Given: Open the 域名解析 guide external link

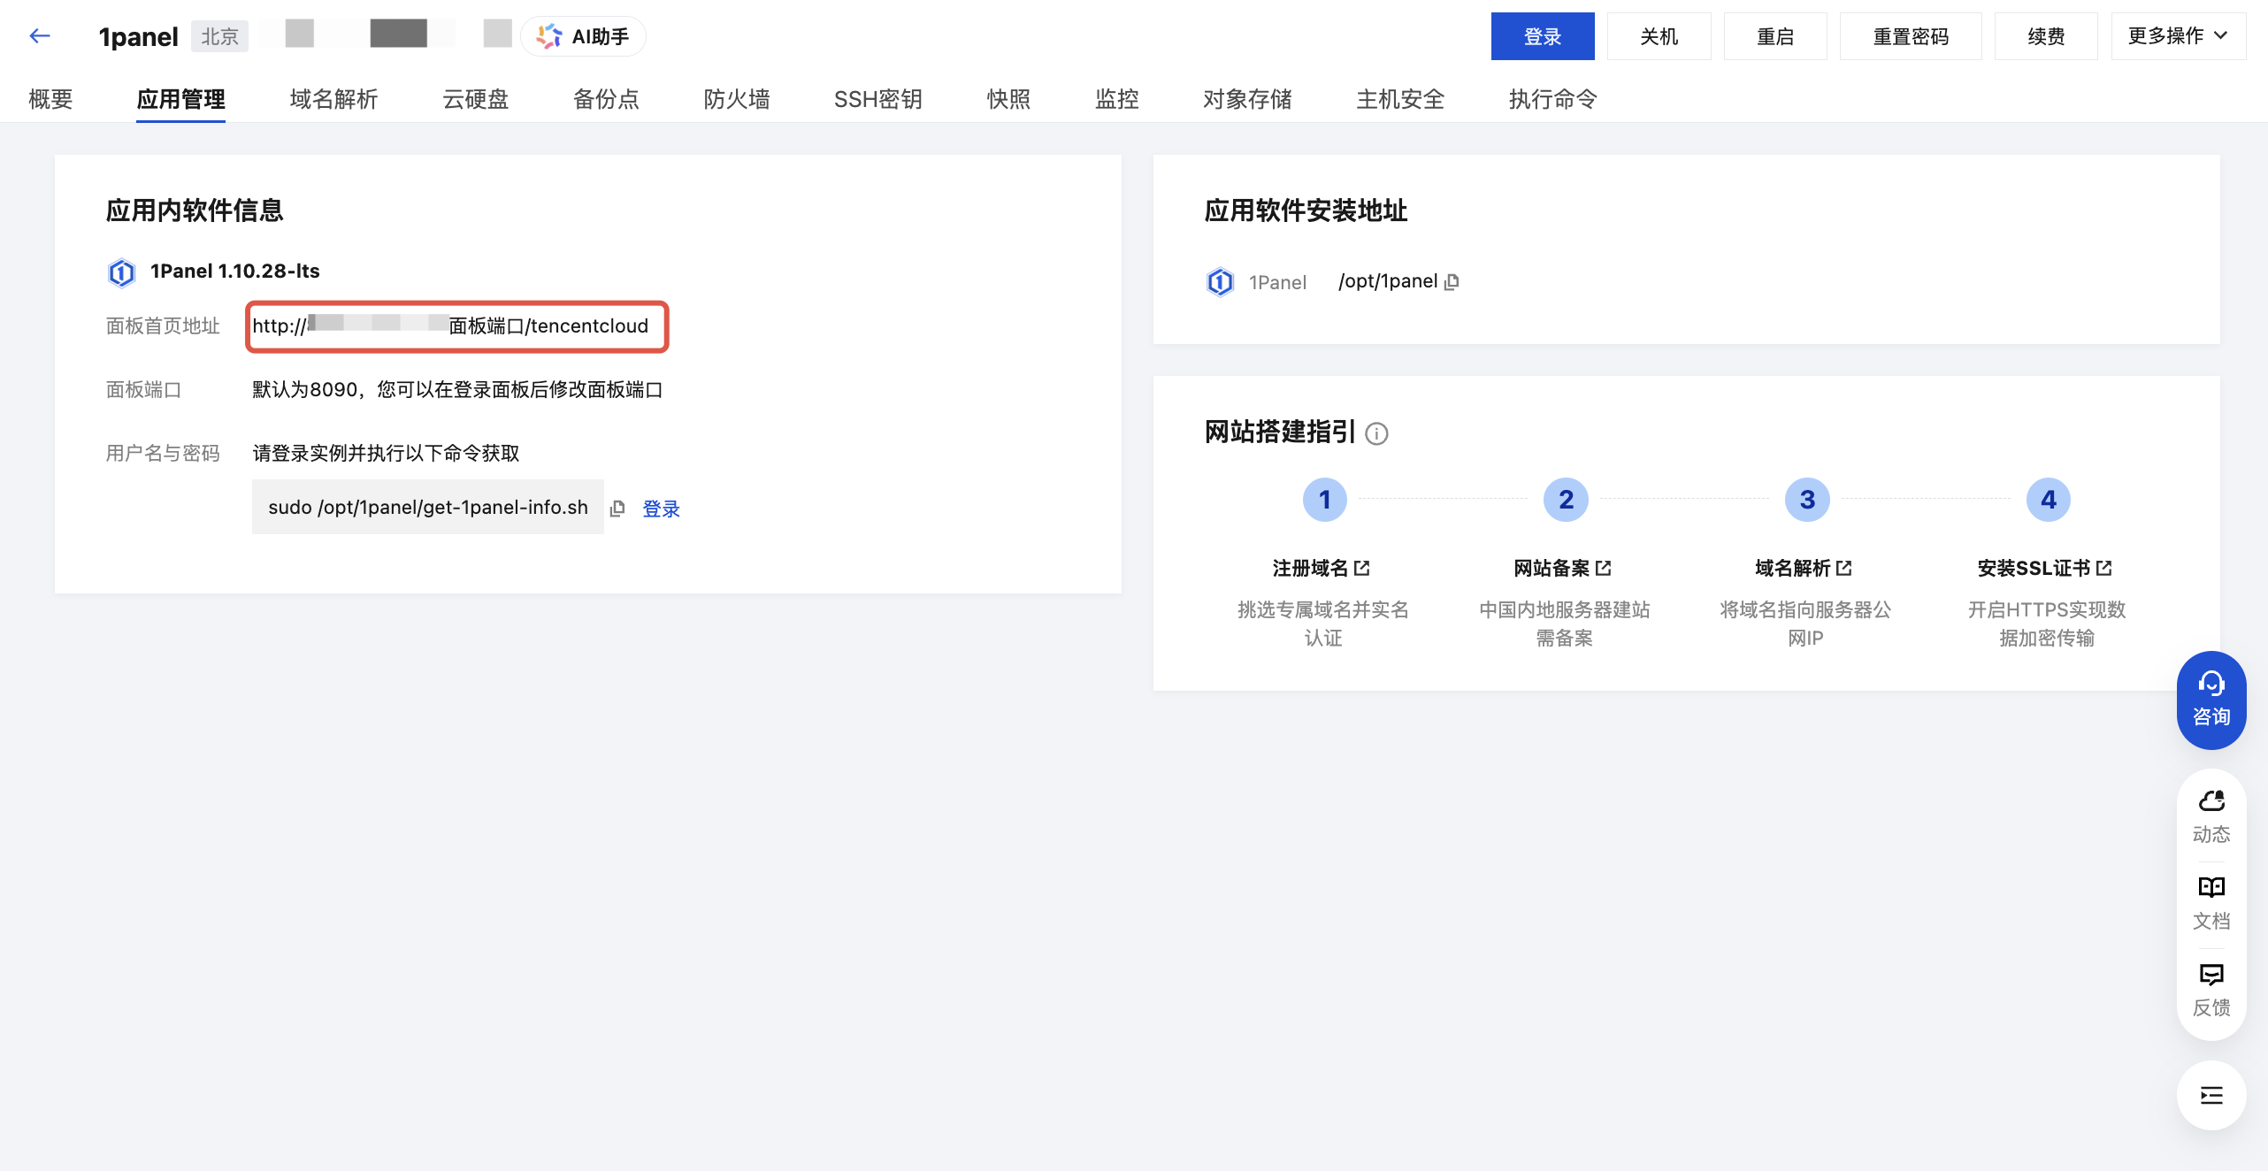Looking at the screenshot, I should 1804,568.
